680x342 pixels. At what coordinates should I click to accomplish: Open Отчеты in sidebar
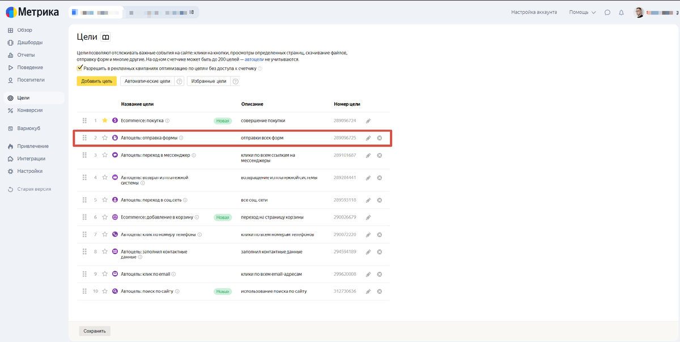click(x=26, y=55)
